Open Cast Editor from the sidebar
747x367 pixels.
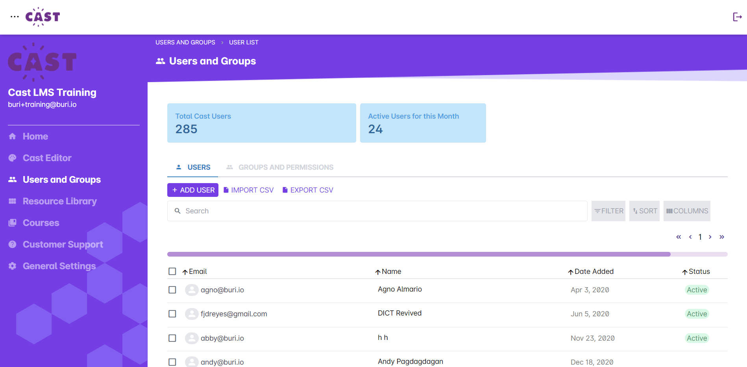click(47, 158)
